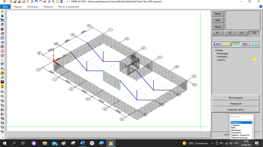The width and height of the screenshot is (263, 147).
Task: Click the solid dark red cube icon
Action: 2,29
